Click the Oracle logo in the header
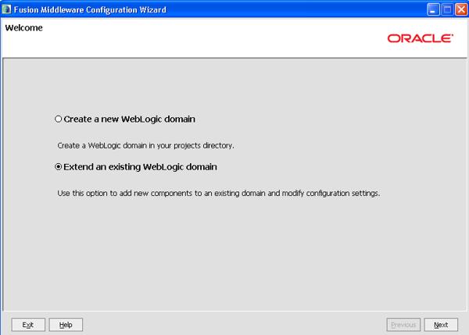This screenshot has width=469, height=335. click(420, 37)
